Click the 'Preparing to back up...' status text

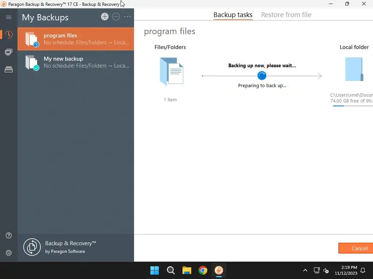click(262, 85)
